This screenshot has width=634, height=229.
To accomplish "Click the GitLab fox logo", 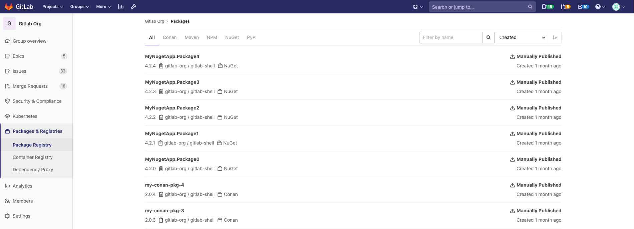I will tap(9, 7).
